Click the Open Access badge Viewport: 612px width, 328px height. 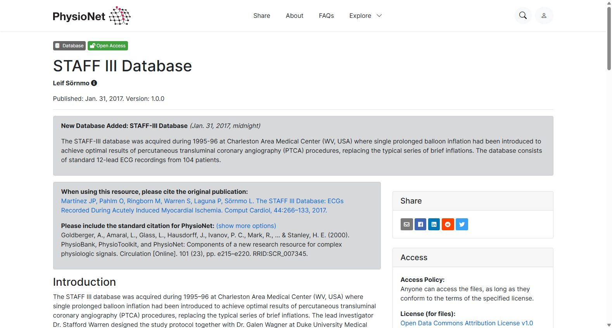tap(108, 46)
